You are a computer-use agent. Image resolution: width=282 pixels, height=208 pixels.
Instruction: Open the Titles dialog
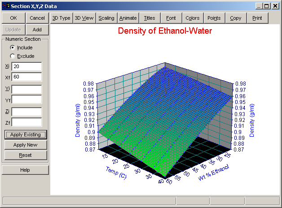(x=150, y=18)
